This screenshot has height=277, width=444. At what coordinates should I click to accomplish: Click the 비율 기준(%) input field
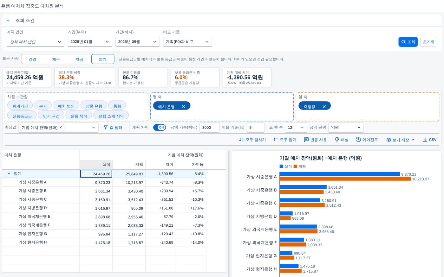(255, 127)
